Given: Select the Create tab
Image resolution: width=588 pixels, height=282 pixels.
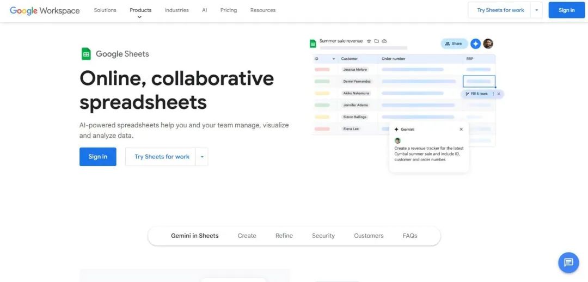Looking at the screenshot, I should point(247,236).
